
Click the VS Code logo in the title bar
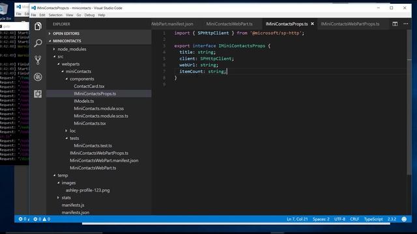pyautogui.click(x=33, y=8)
